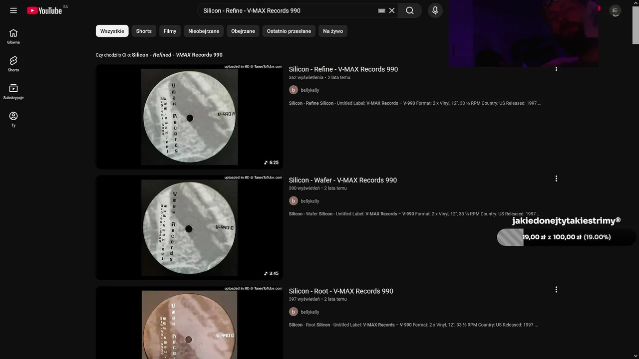Click the jakiedonejtytakiestrimy overlay text
This screenshot has height=359, width=639.
[x=566, y=220]
